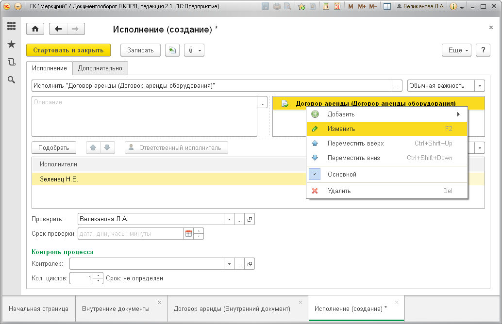Image resolution: width=502 pixels, height=324 pixels.
Task: Open the Контролер field dropdown arrow
Action: pos(229,264)
